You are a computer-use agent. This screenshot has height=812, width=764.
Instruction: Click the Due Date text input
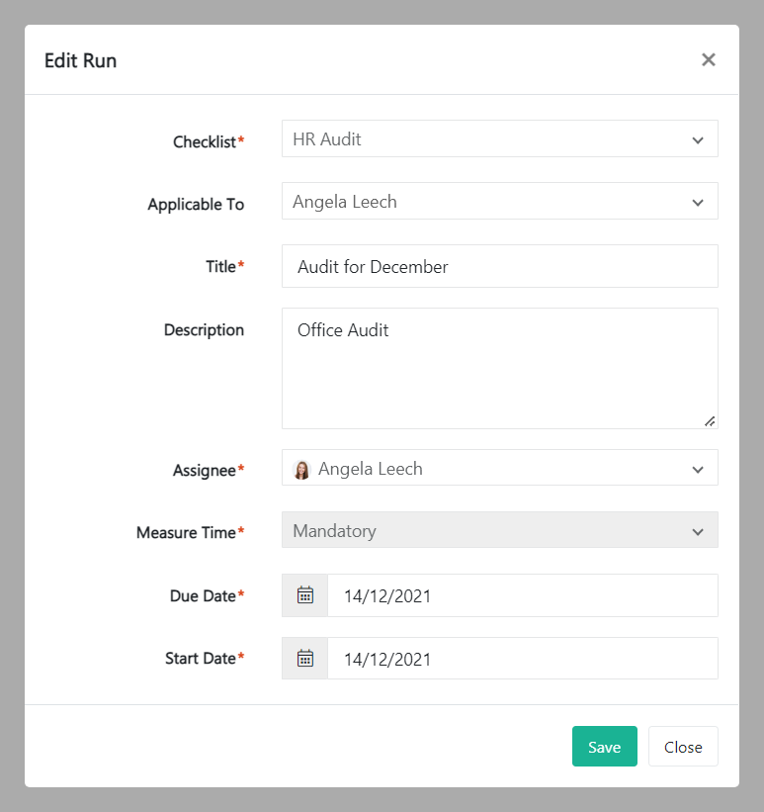tap(522, 595)
